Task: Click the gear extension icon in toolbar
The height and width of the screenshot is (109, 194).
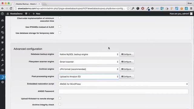Action: point(152,8)
